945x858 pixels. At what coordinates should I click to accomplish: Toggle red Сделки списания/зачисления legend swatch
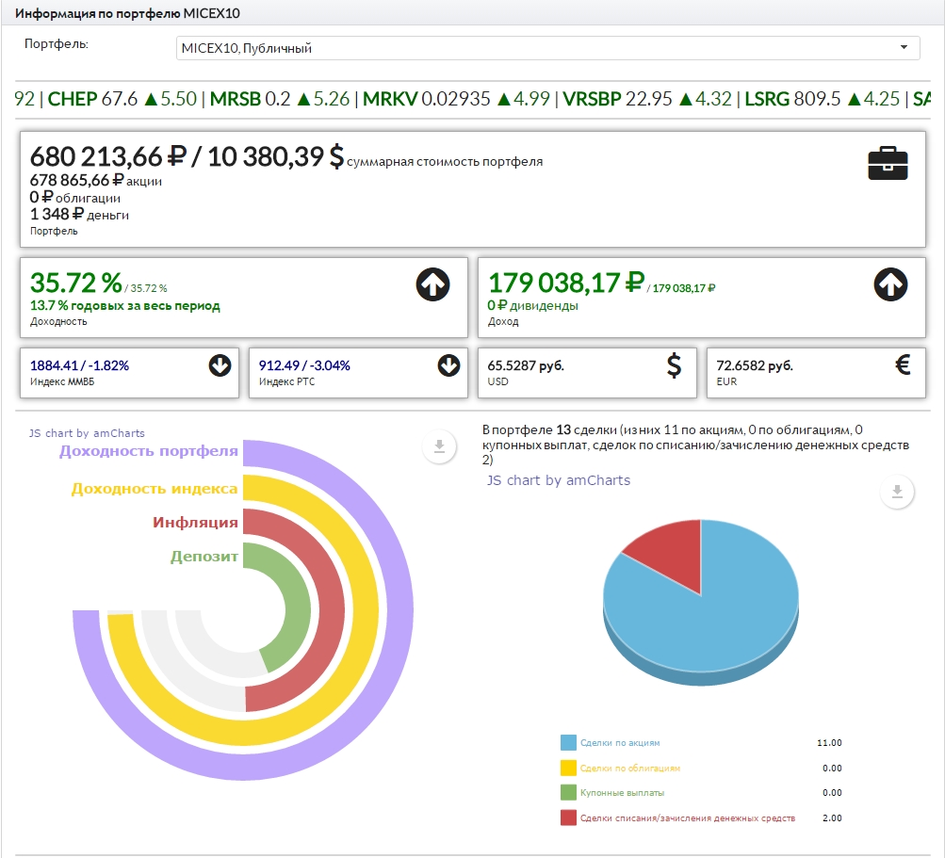point(568,818)
